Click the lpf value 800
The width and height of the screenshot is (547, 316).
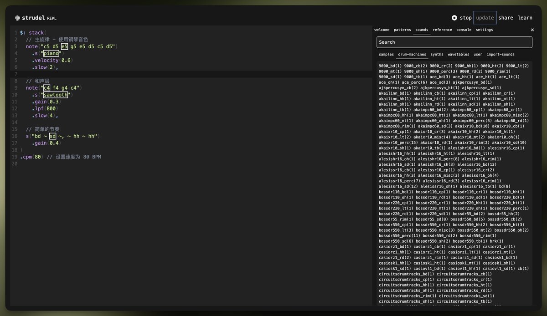[51, 108]
